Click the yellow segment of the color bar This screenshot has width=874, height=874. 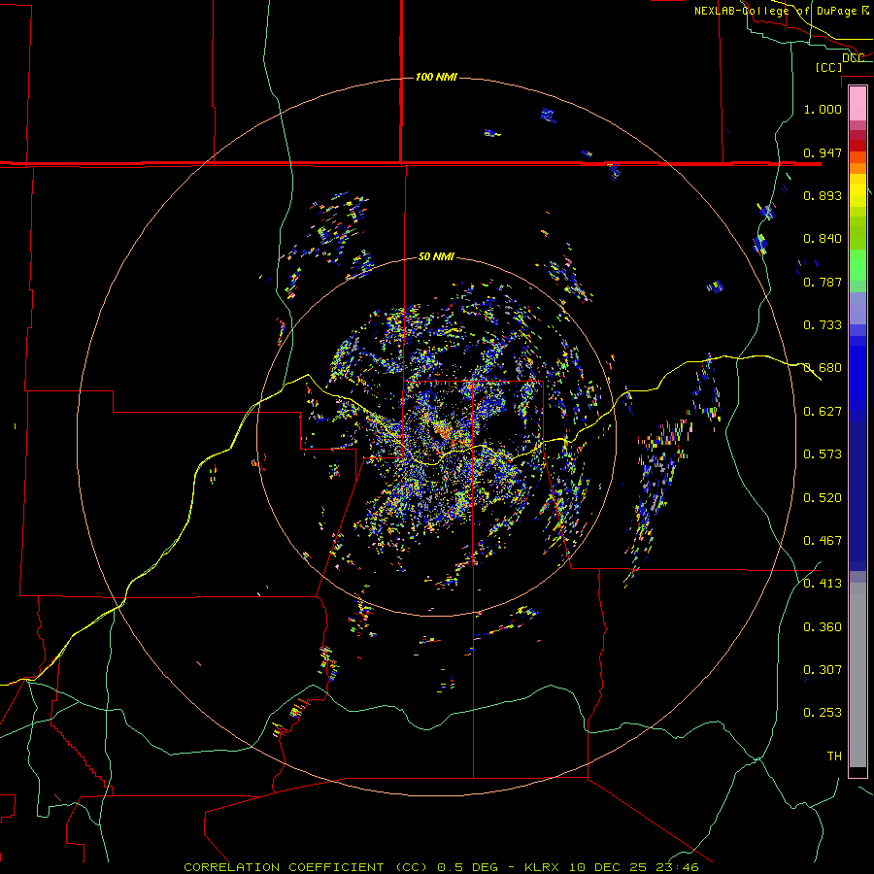point(857,190)
